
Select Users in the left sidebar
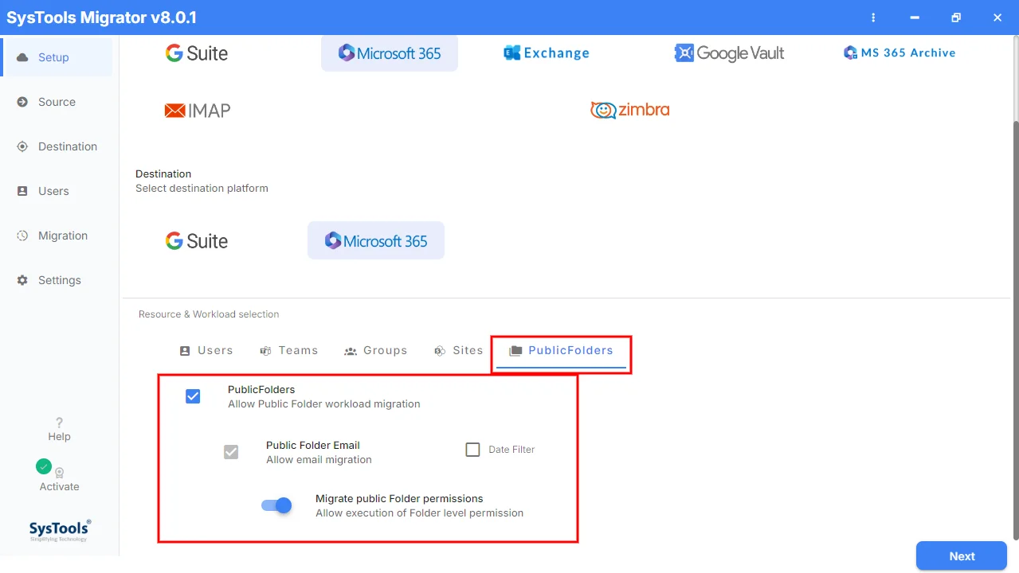(x=57, y=191)
